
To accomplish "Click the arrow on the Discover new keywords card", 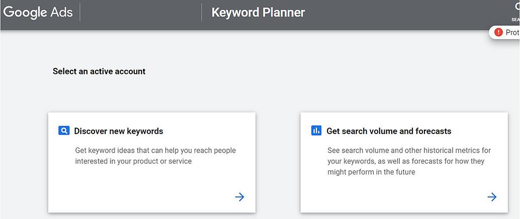I will click(x=240, y=197).
